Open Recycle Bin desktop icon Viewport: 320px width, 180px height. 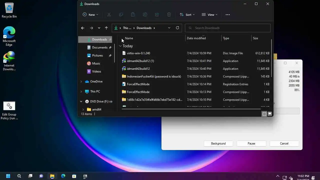9,10
